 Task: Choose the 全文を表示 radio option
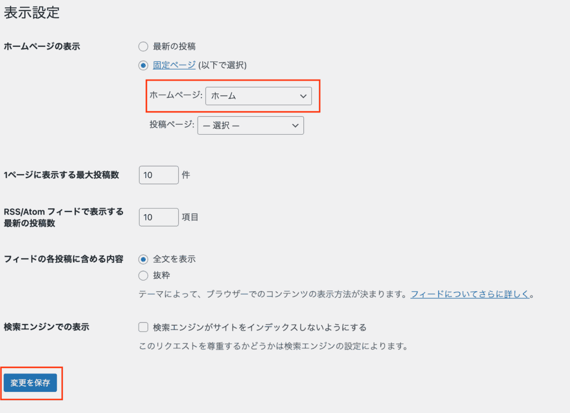143,259
